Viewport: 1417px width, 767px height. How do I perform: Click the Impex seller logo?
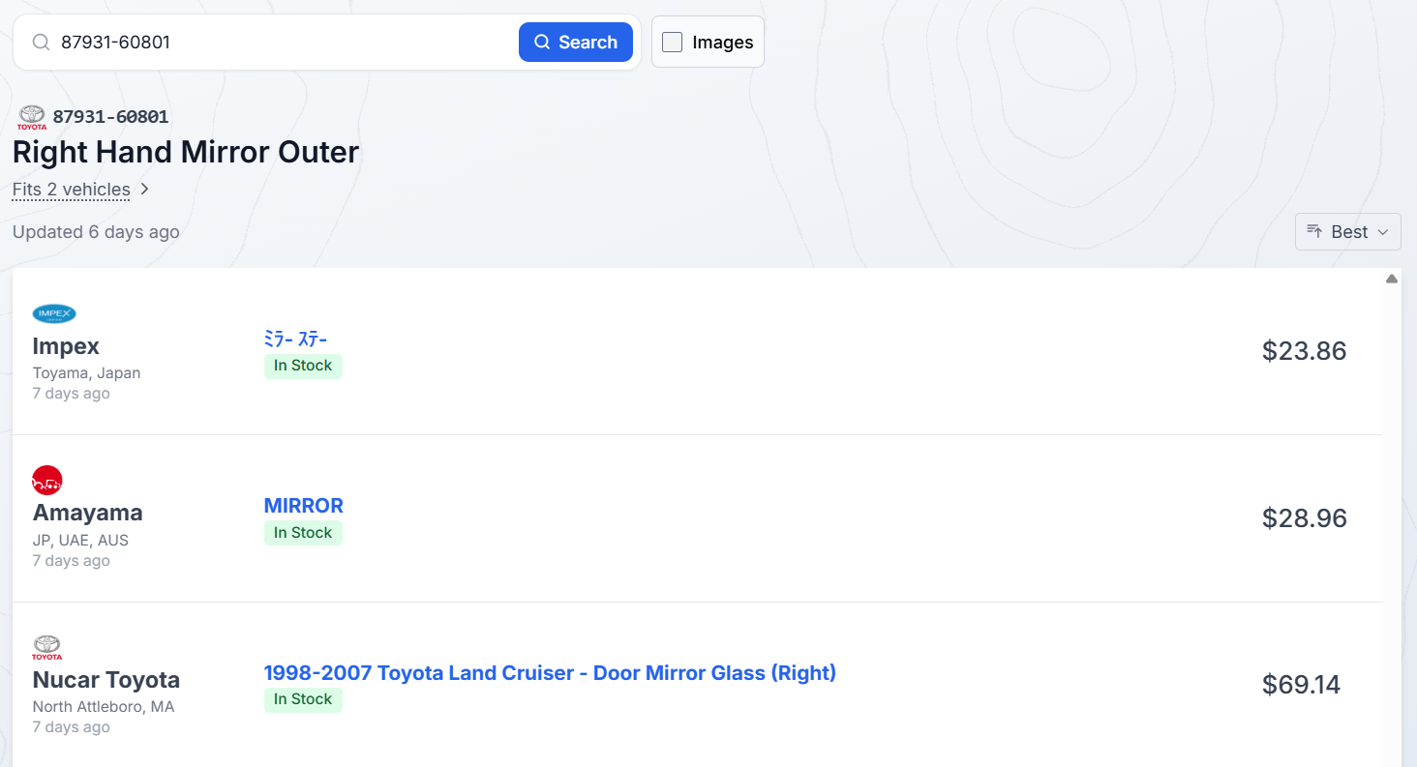pos(54,313)
